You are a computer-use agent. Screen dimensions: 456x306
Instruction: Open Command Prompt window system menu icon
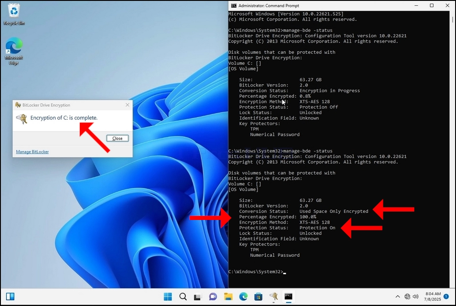tap(233, 5)
